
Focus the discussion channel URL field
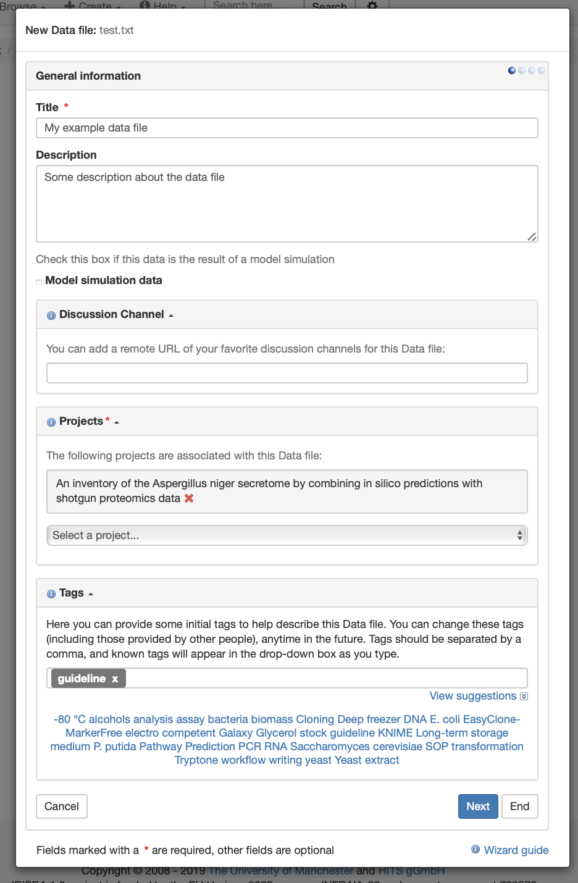[x=287, y=373]
